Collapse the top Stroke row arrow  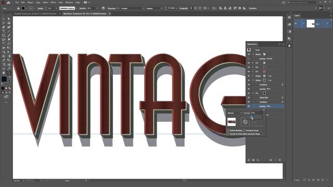253,54
